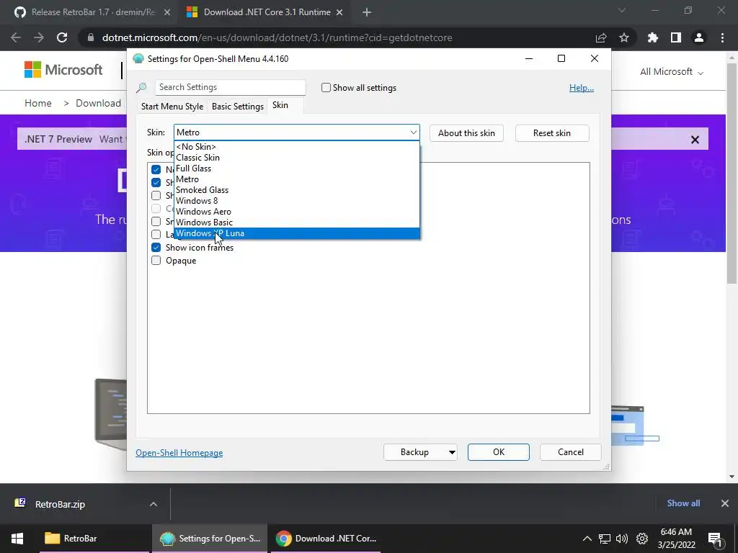
Task: Choose Classic Skin from dropdown list
Action: 296,158
